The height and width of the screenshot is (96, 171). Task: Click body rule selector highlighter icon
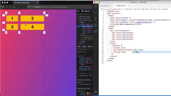[x=81, y=82]
